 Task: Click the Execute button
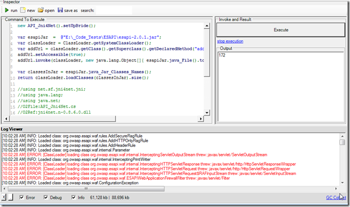281,30
